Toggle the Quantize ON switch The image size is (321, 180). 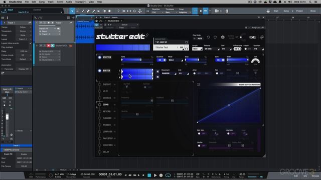click(162, 60)
